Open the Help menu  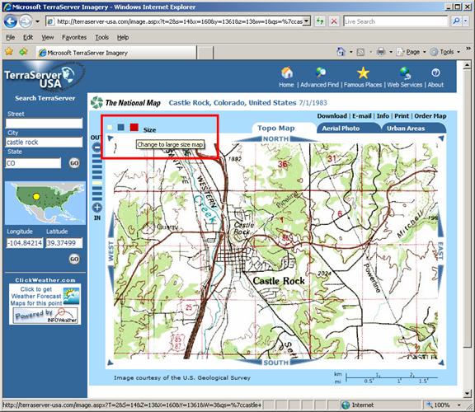[123, 37]
